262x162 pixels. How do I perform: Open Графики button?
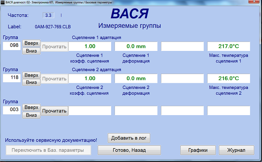point(198,150)
